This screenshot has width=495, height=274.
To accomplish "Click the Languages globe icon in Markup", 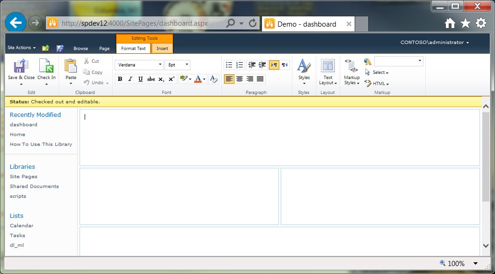I will 367,61.
